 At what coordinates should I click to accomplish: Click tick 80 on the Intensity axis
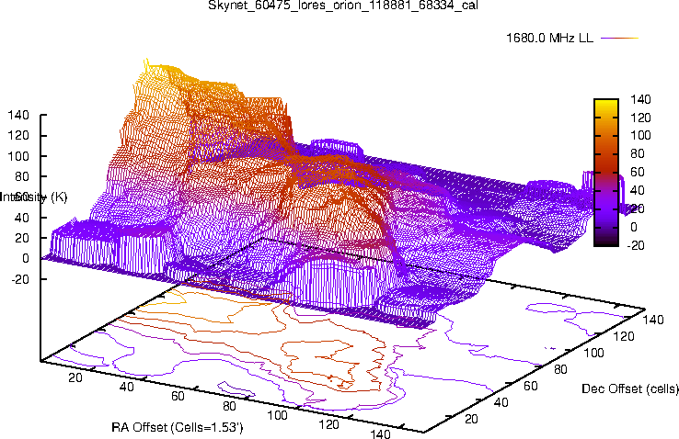click(x=22, y=176)
